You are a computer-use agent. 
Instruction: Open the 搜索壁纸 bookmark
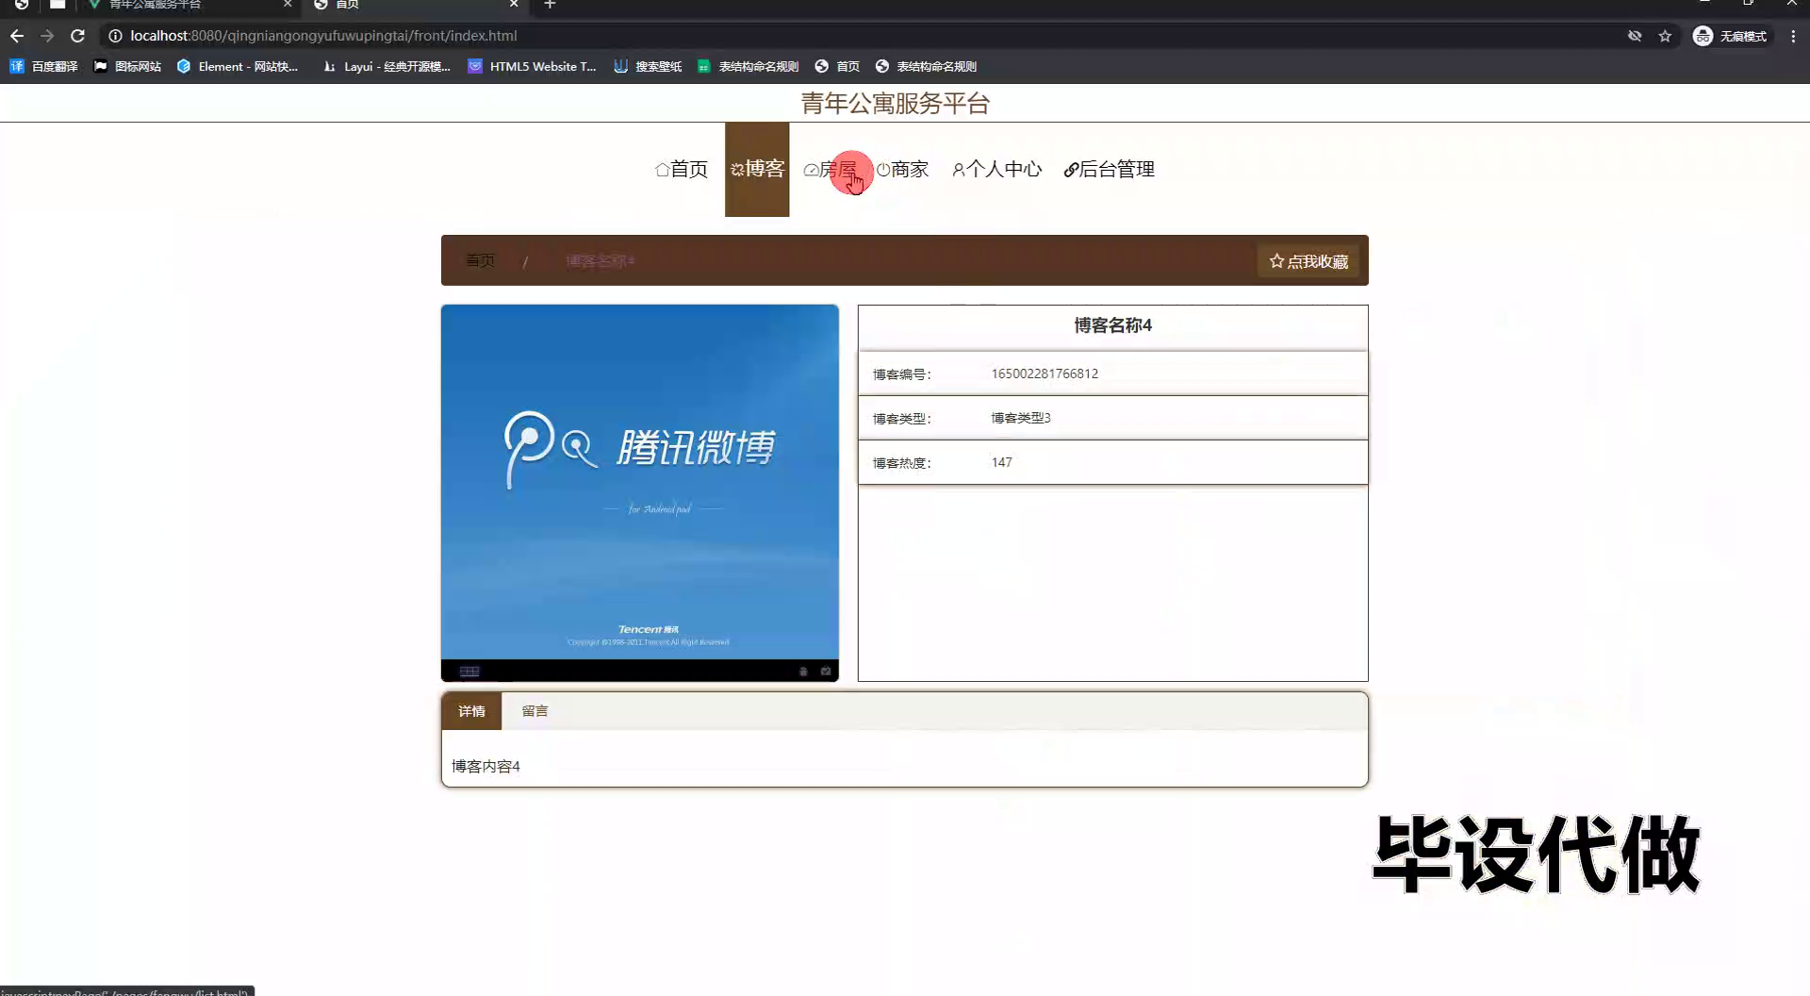(648, 66)
